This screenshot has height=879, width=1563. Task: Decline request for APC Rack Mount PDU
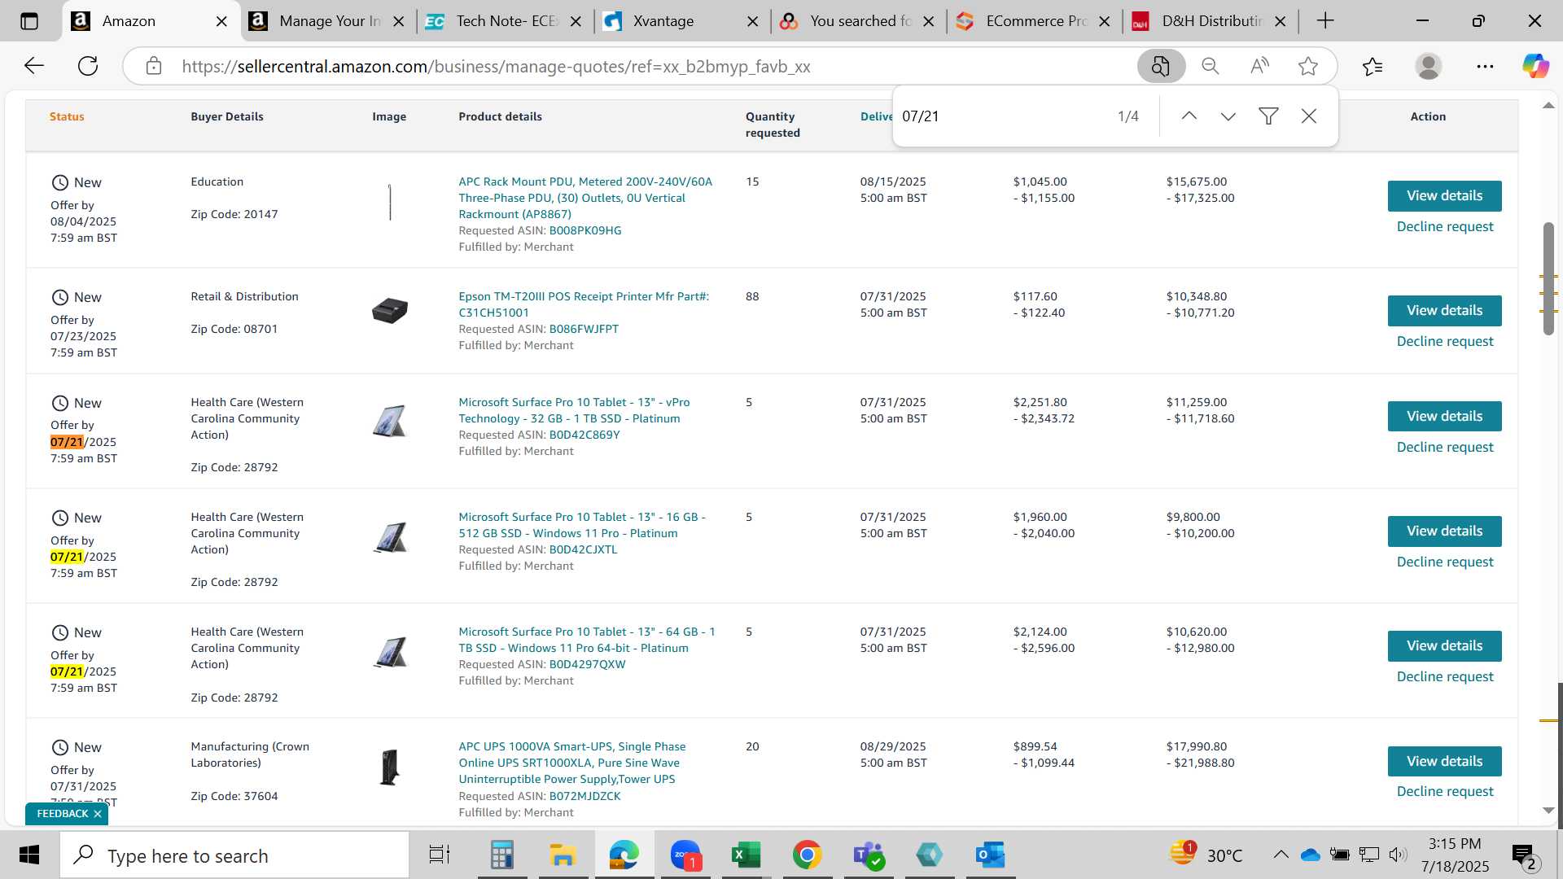(1445, 227)
